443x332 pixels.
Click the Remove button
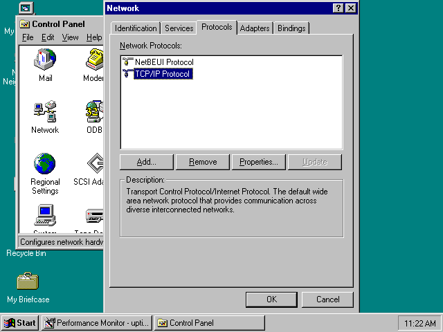pos(203,162)
